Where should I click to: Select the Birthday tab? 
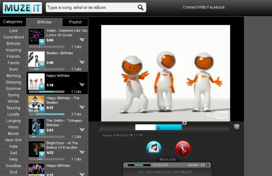tap(44, 22)
